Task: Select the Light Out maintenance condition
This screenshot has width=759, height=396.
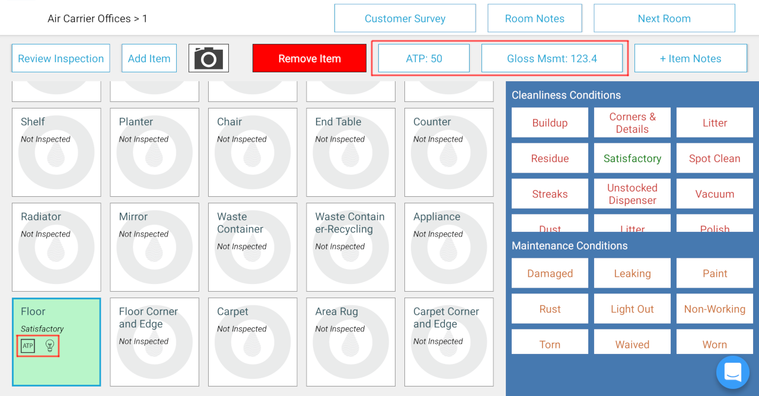Action: [632, 309]
